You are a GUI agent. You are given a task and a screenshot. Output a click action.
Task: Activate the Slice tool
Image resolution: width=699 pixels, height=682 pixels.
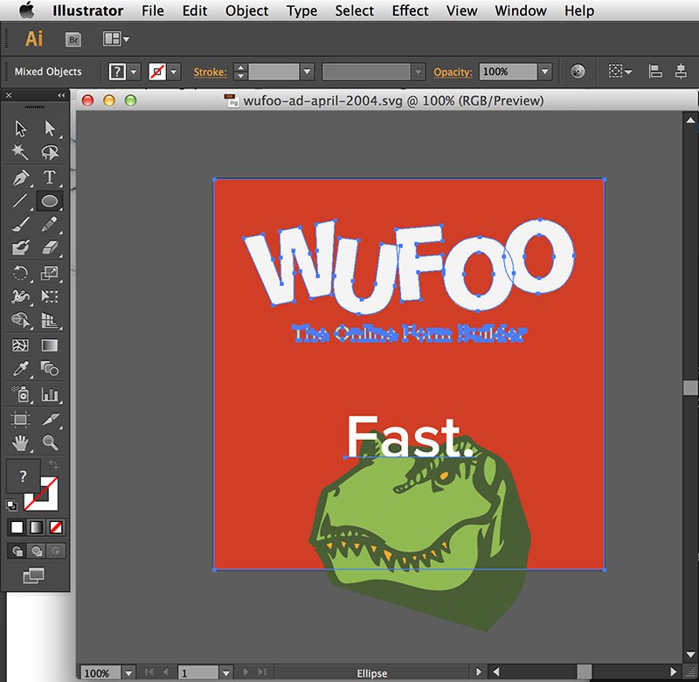[x=50, y=420]
